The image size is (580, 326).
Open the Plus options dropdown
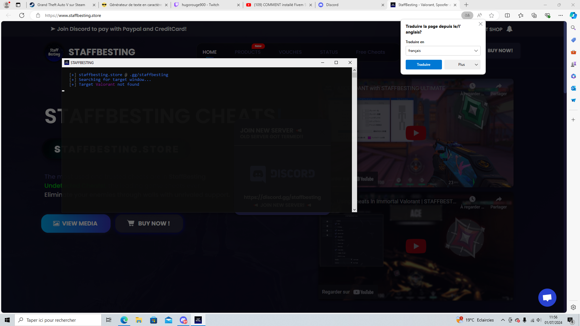(462, 65)
